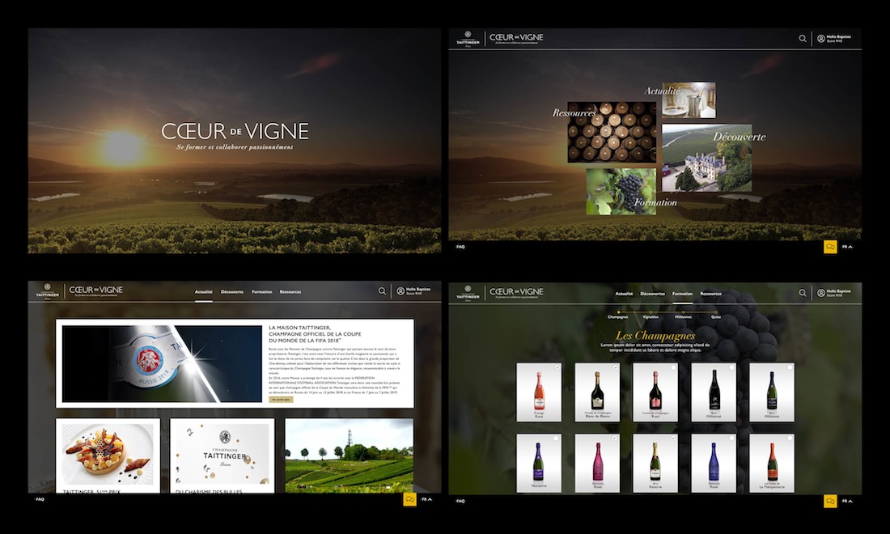Open the yellow chat icon on the home tiles screen

tap(830, 247)
